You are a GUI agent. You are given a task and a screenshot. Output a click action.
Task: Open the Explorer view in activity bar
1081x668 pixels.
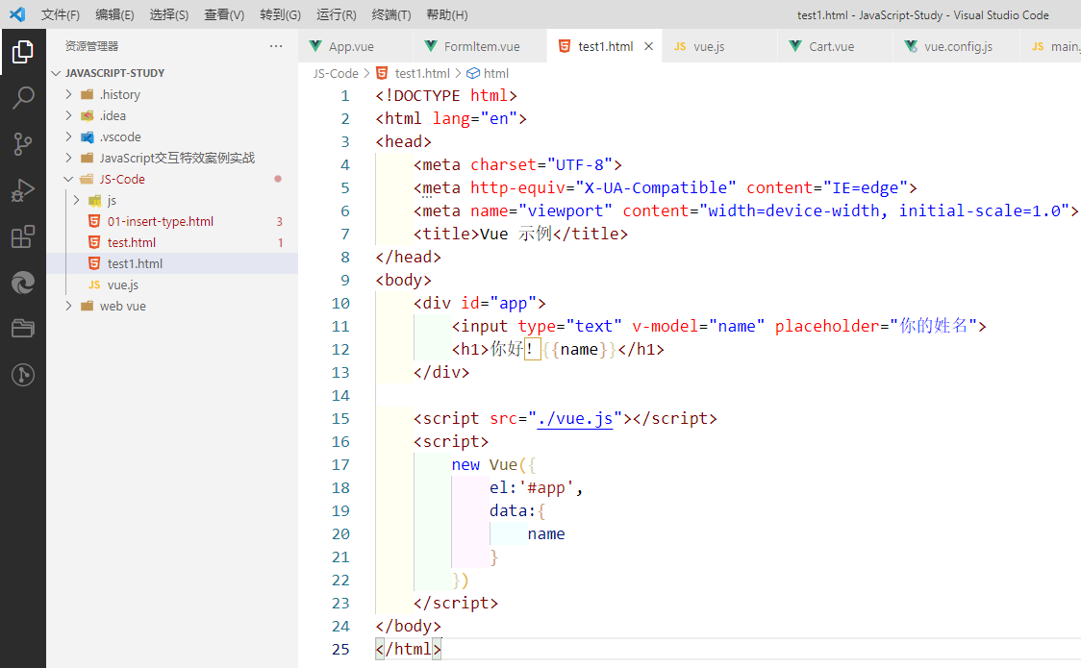pyautogui.click(x=23, y=52)
